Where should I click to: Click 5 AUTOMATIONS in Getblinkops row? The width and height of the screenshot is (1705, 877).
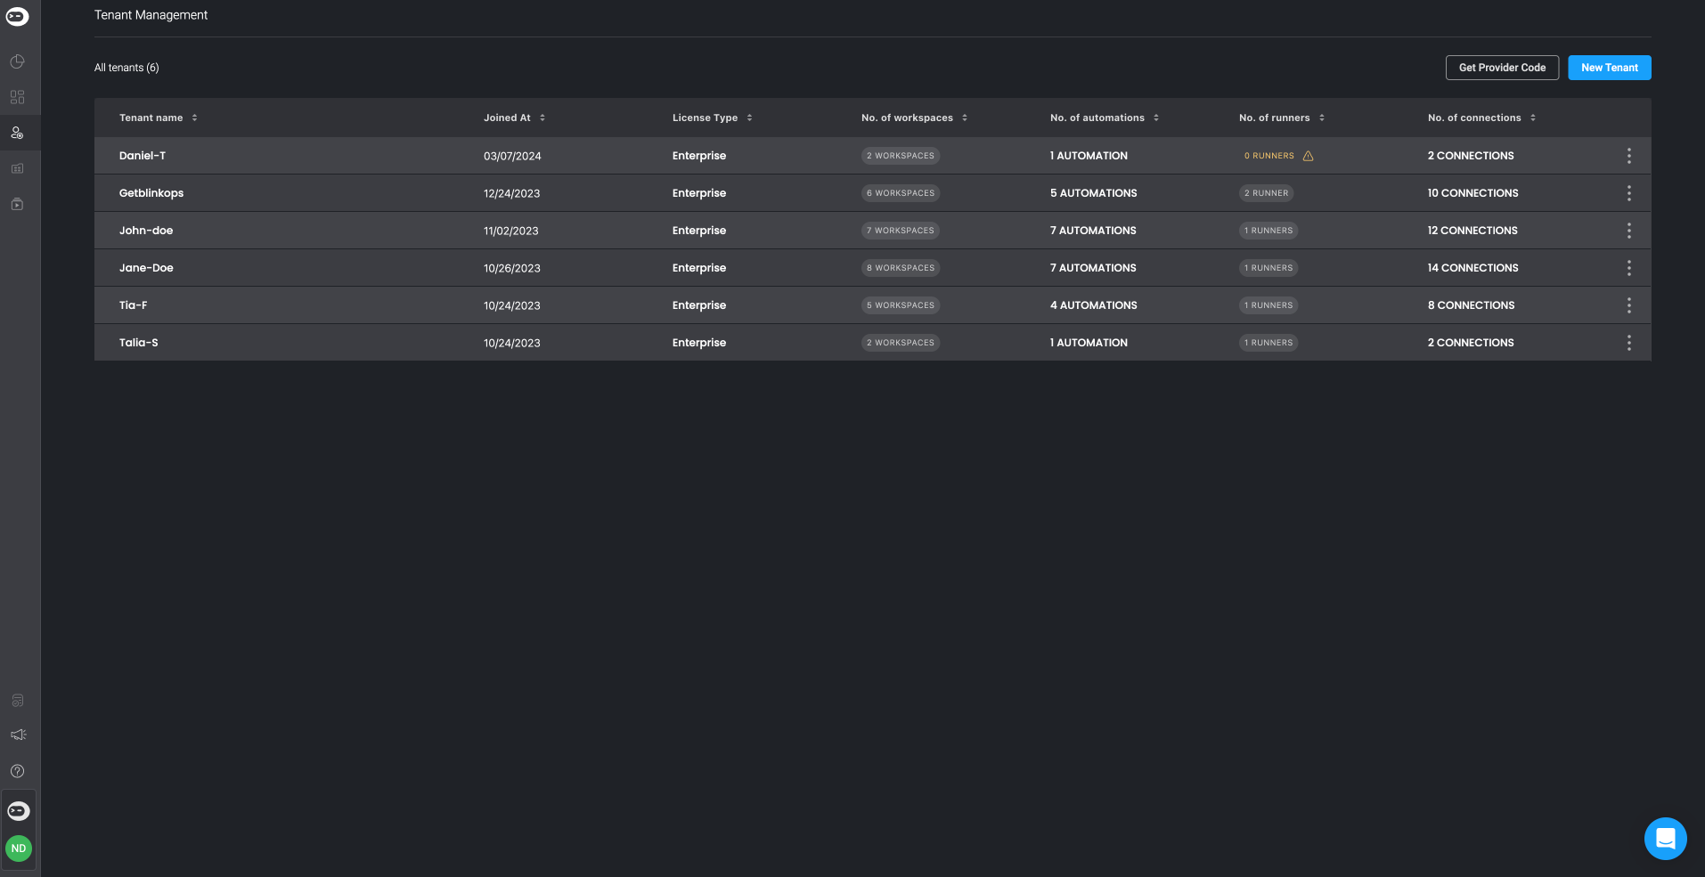pos(1093,193)
